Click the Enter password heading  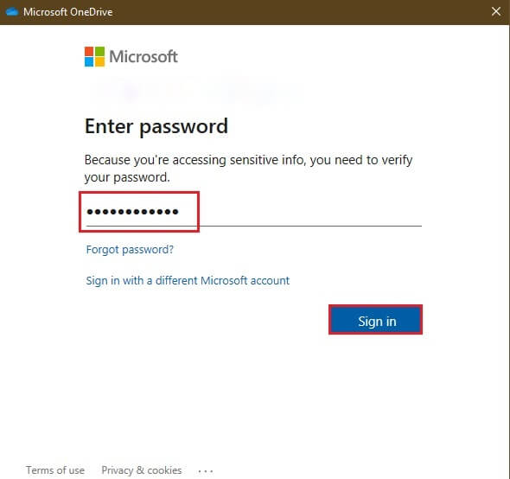click(x=156, y=126)
